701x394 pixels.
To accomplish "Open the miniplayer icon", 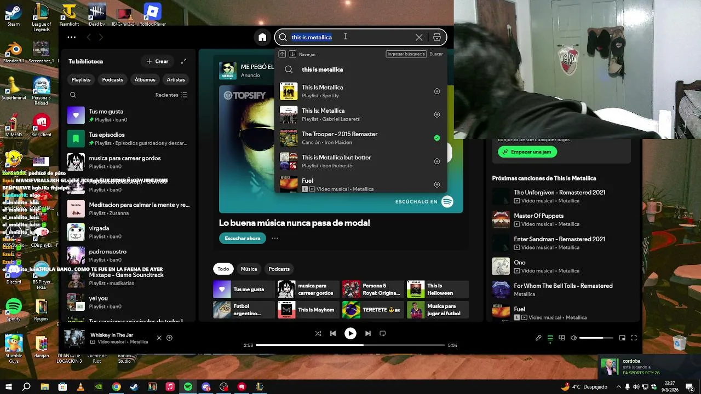I will coord(622,338).
